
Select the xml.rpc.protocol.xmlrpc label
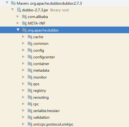[53, 125]
